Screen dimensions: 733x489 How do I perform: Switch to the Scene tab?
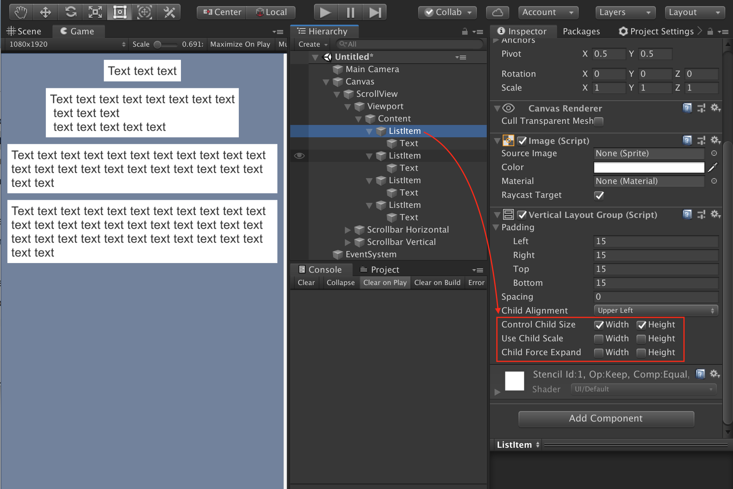[x=24, y=31]
